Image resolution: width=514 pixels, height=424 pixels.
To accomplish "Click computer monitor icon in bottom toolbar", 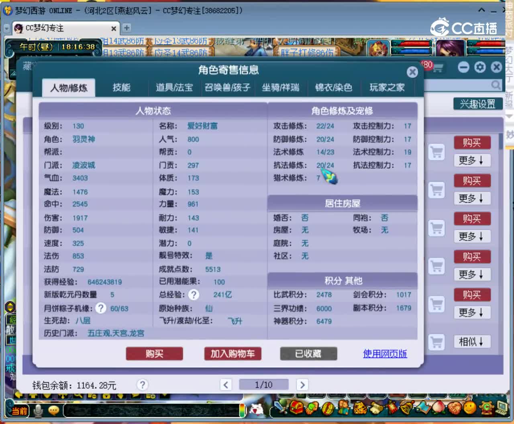I will click(502, 408).
